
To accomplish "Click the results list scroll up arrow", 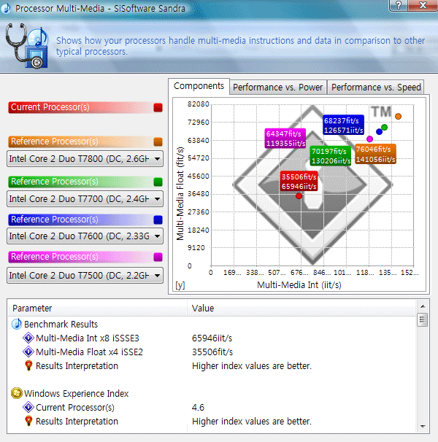I will click(423, 306).
